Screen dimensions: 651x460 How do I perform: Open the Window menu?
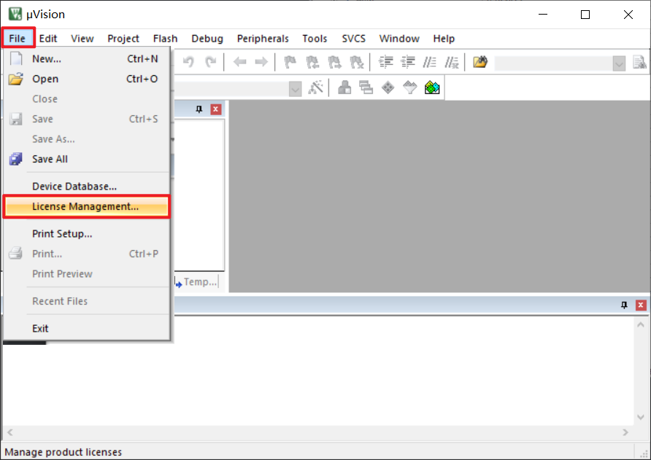coord(399,39)
